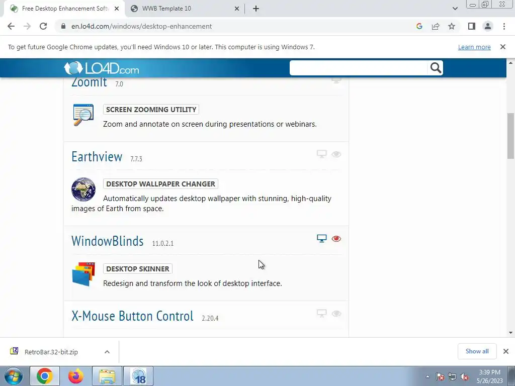Bookmark this page with the star
The image size is (515, 386).
click(452, 26)
